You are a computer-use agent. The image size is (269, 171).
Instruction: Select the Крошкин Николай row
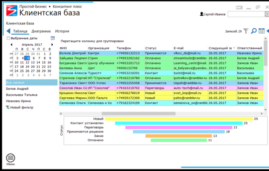(161, 93)
